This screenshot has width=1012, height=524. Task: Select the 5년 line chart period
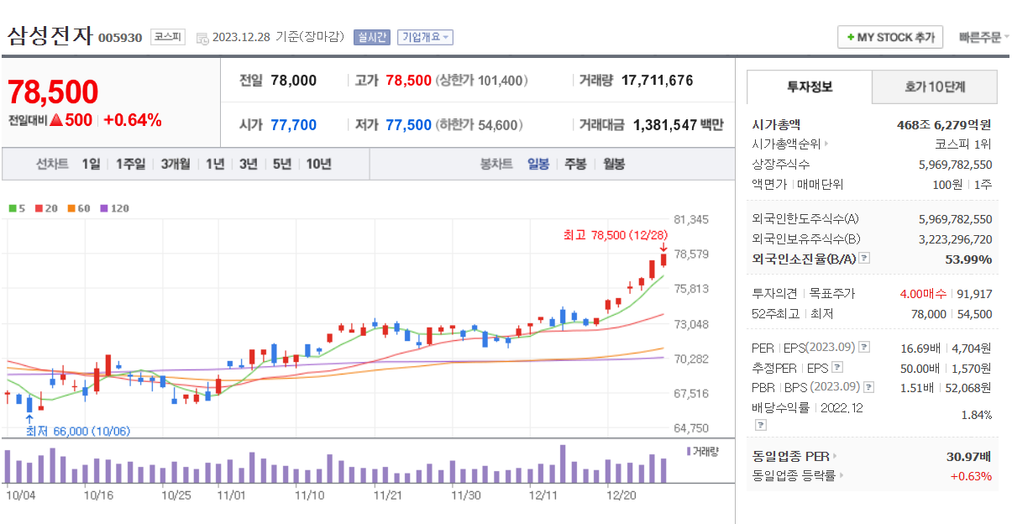click(x=281, y=164)
